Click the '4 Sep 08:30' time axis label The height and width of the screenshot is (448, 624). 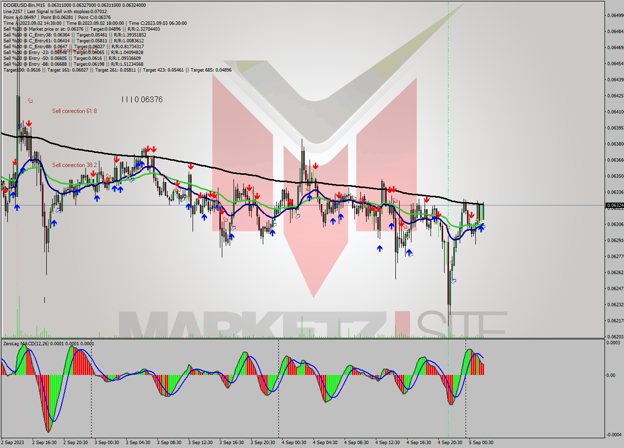[356, 443]
